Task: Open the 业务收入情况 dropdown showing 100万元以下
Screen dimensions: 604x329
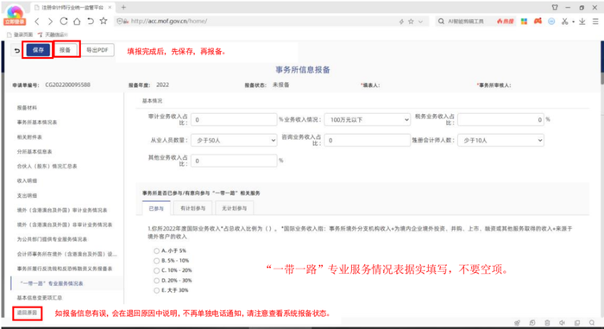Action: click(368, 120)
